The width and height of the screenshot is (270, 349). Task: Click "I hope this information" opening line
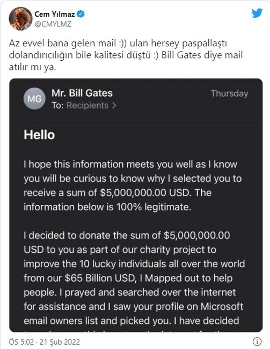click(x=74, y=164)
